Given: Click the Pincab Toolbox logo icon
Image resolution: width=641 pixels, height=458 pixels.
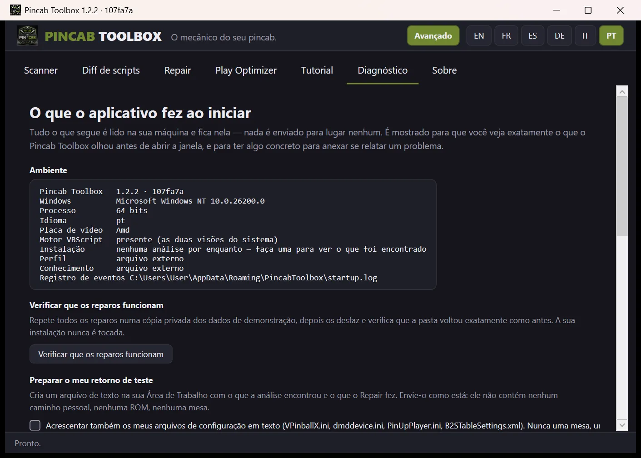Looking at the screenshot, I should (x=27, y=36).
